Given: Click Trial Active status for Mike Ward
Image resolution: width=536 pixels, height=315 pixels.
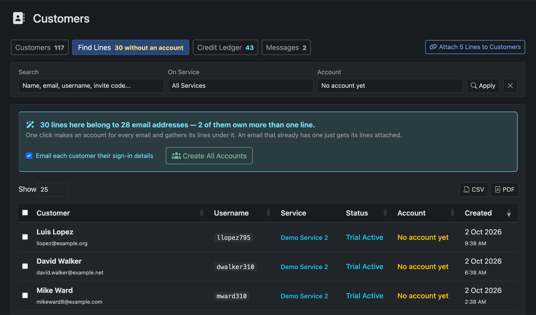Looking at the screenshot, I should coord(364,296).
